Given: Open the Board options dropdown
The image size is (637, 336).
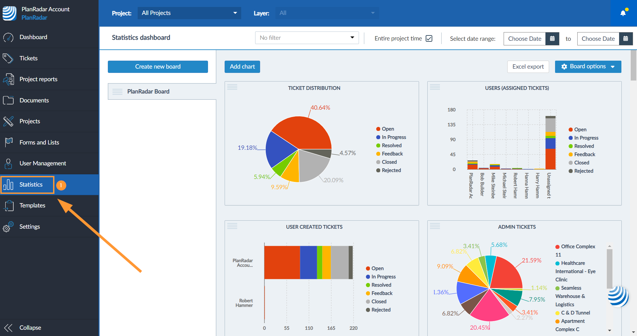Looking at the screenshot, I should coord(588,66).
